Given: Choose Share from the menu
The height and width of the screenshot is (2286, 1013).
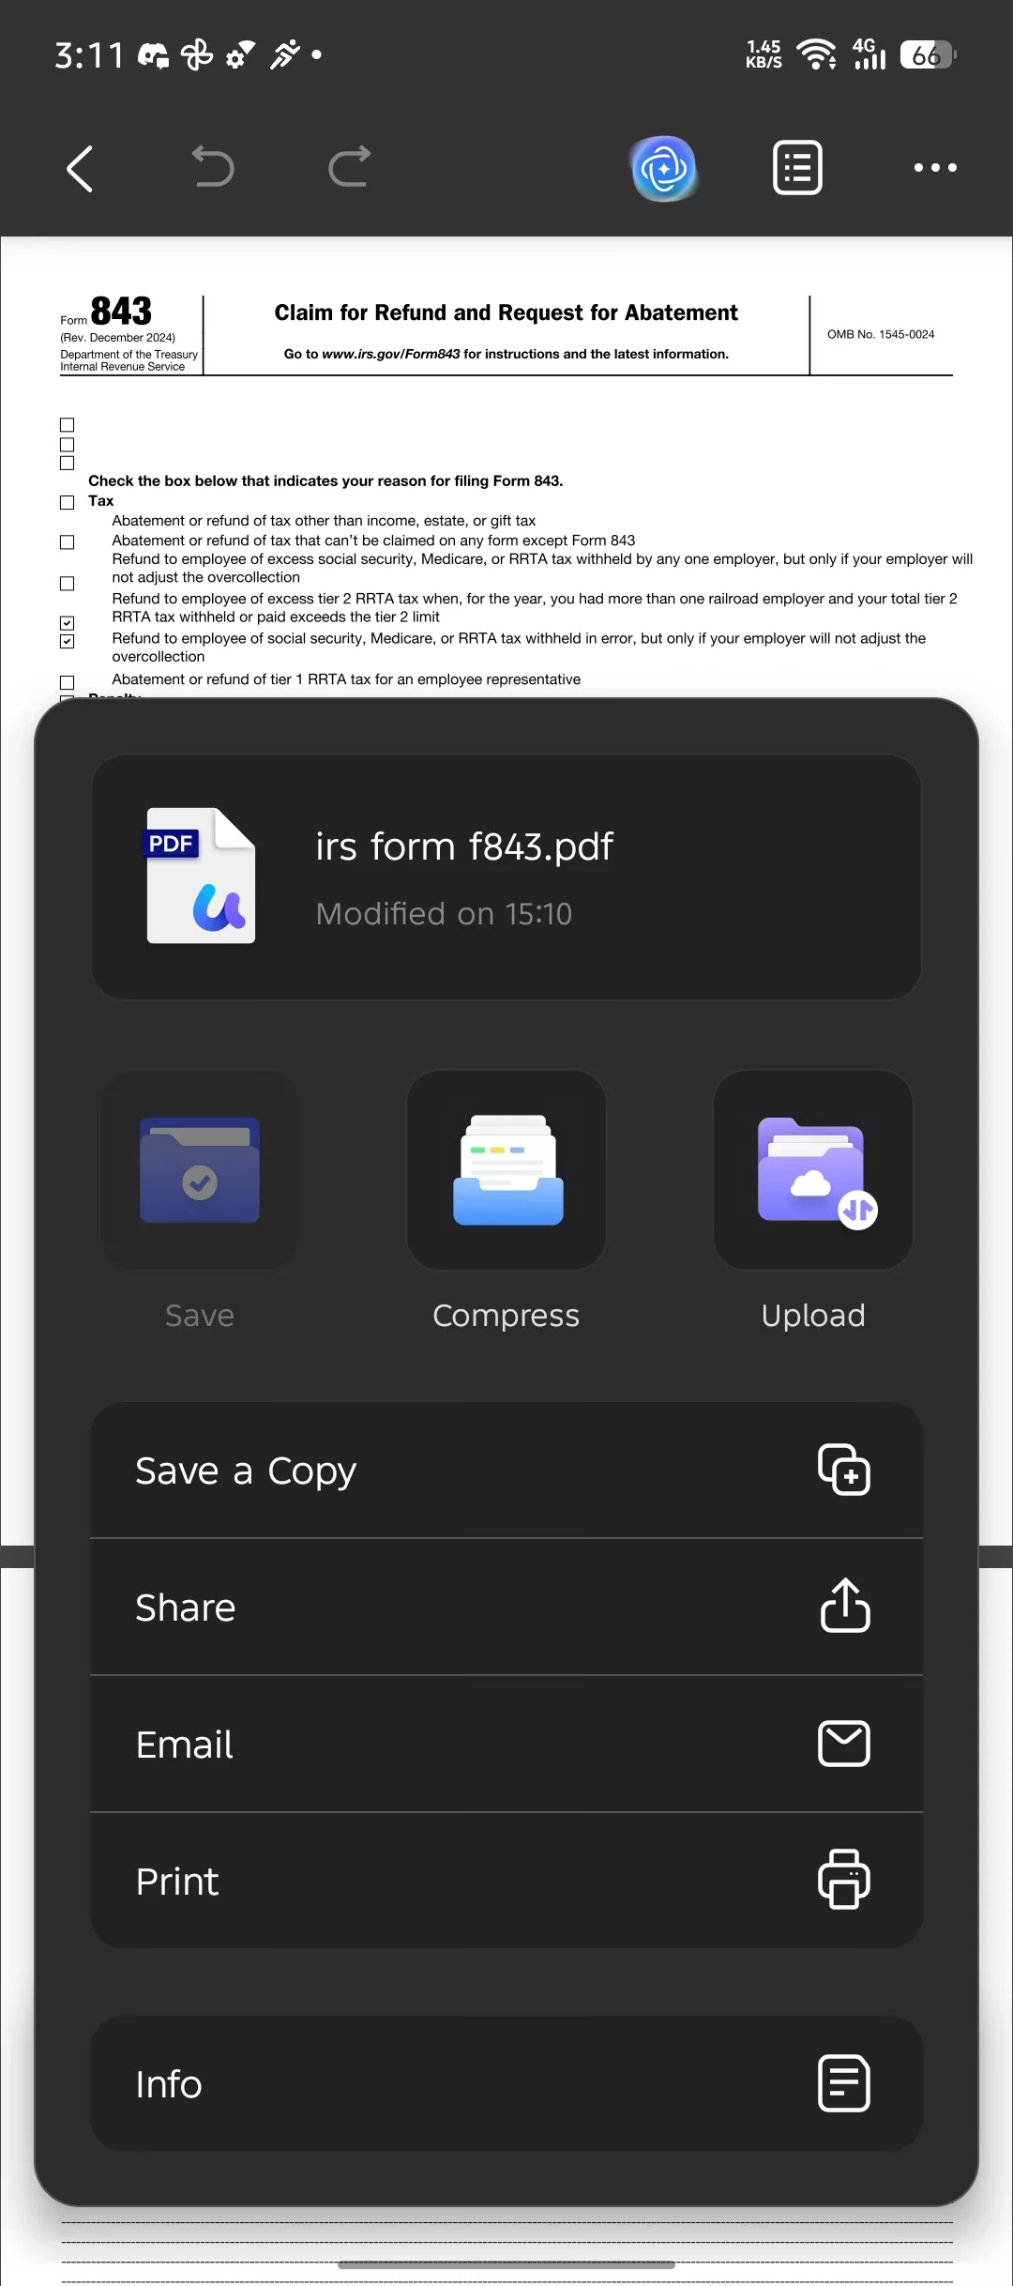Looking at the screenshot, I should [x=506, y=1608].
